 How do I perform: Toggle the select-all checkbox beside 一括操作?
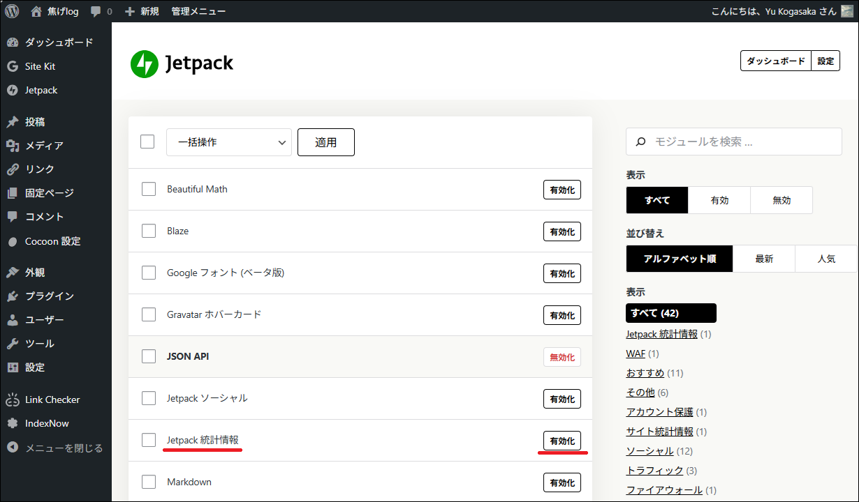point(147,142)
